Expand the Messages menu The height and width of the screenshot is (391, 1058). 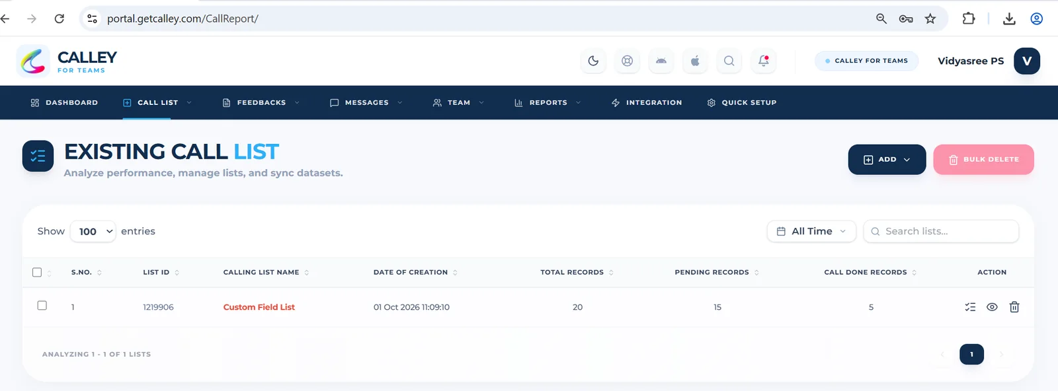(x=366, y=102)
